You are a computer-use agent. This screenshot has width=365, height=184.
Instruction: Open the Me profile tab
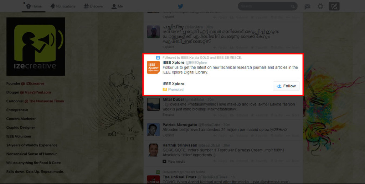coord(117,6)
